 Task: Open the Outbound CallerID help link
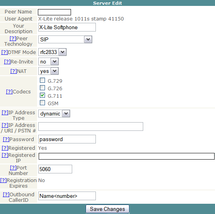6,194
